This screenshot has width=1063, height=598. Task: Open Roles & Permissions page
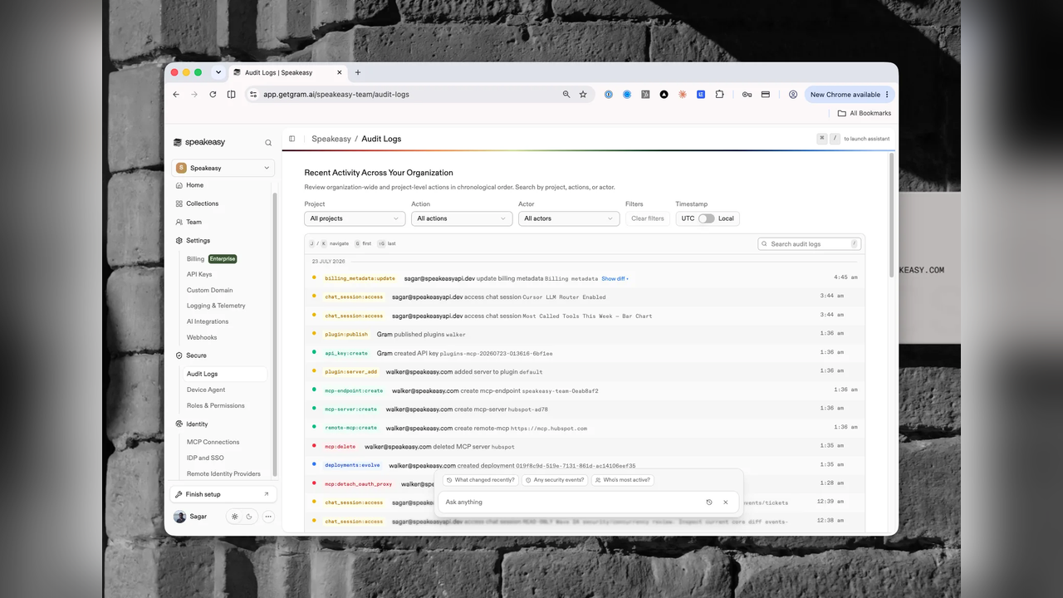(x=216, y=405)
